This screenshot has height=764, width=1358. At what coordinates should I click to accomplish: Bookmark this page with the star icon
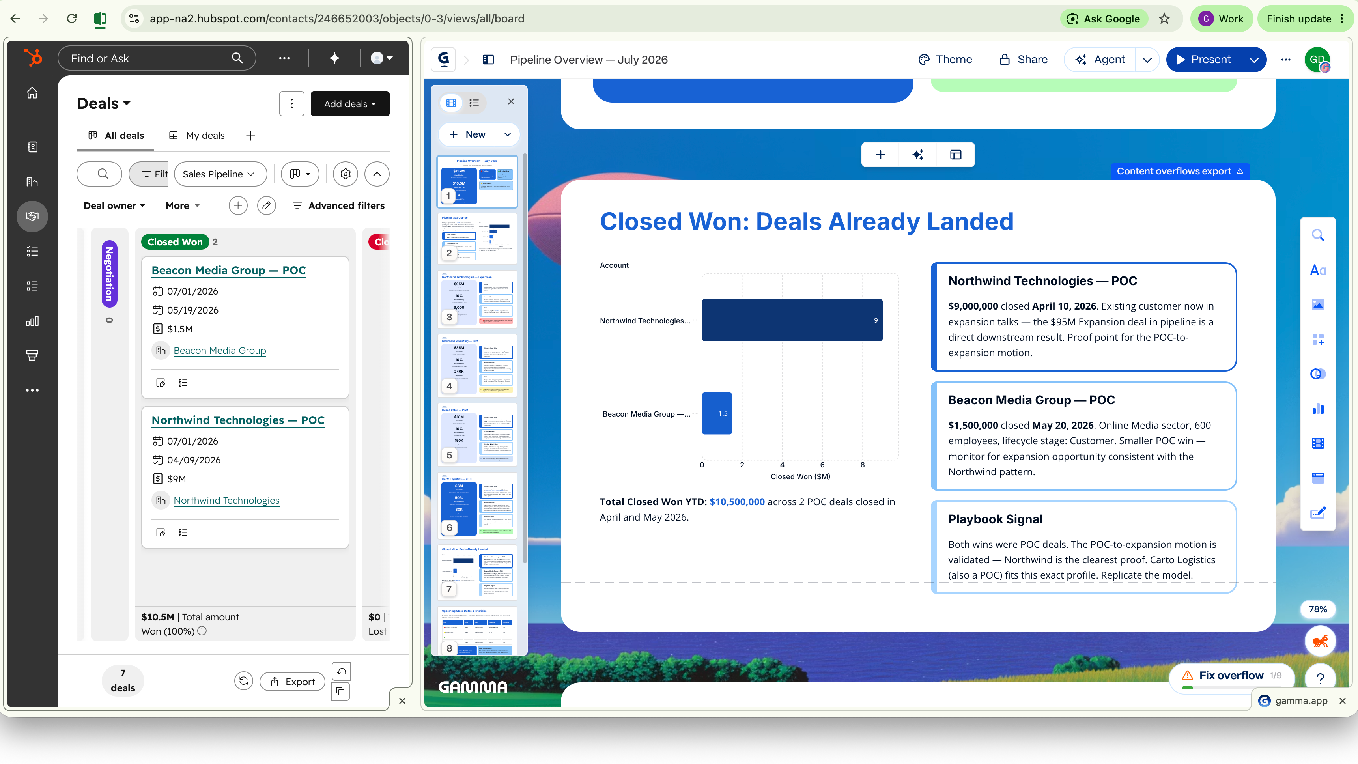(1164, 19)
